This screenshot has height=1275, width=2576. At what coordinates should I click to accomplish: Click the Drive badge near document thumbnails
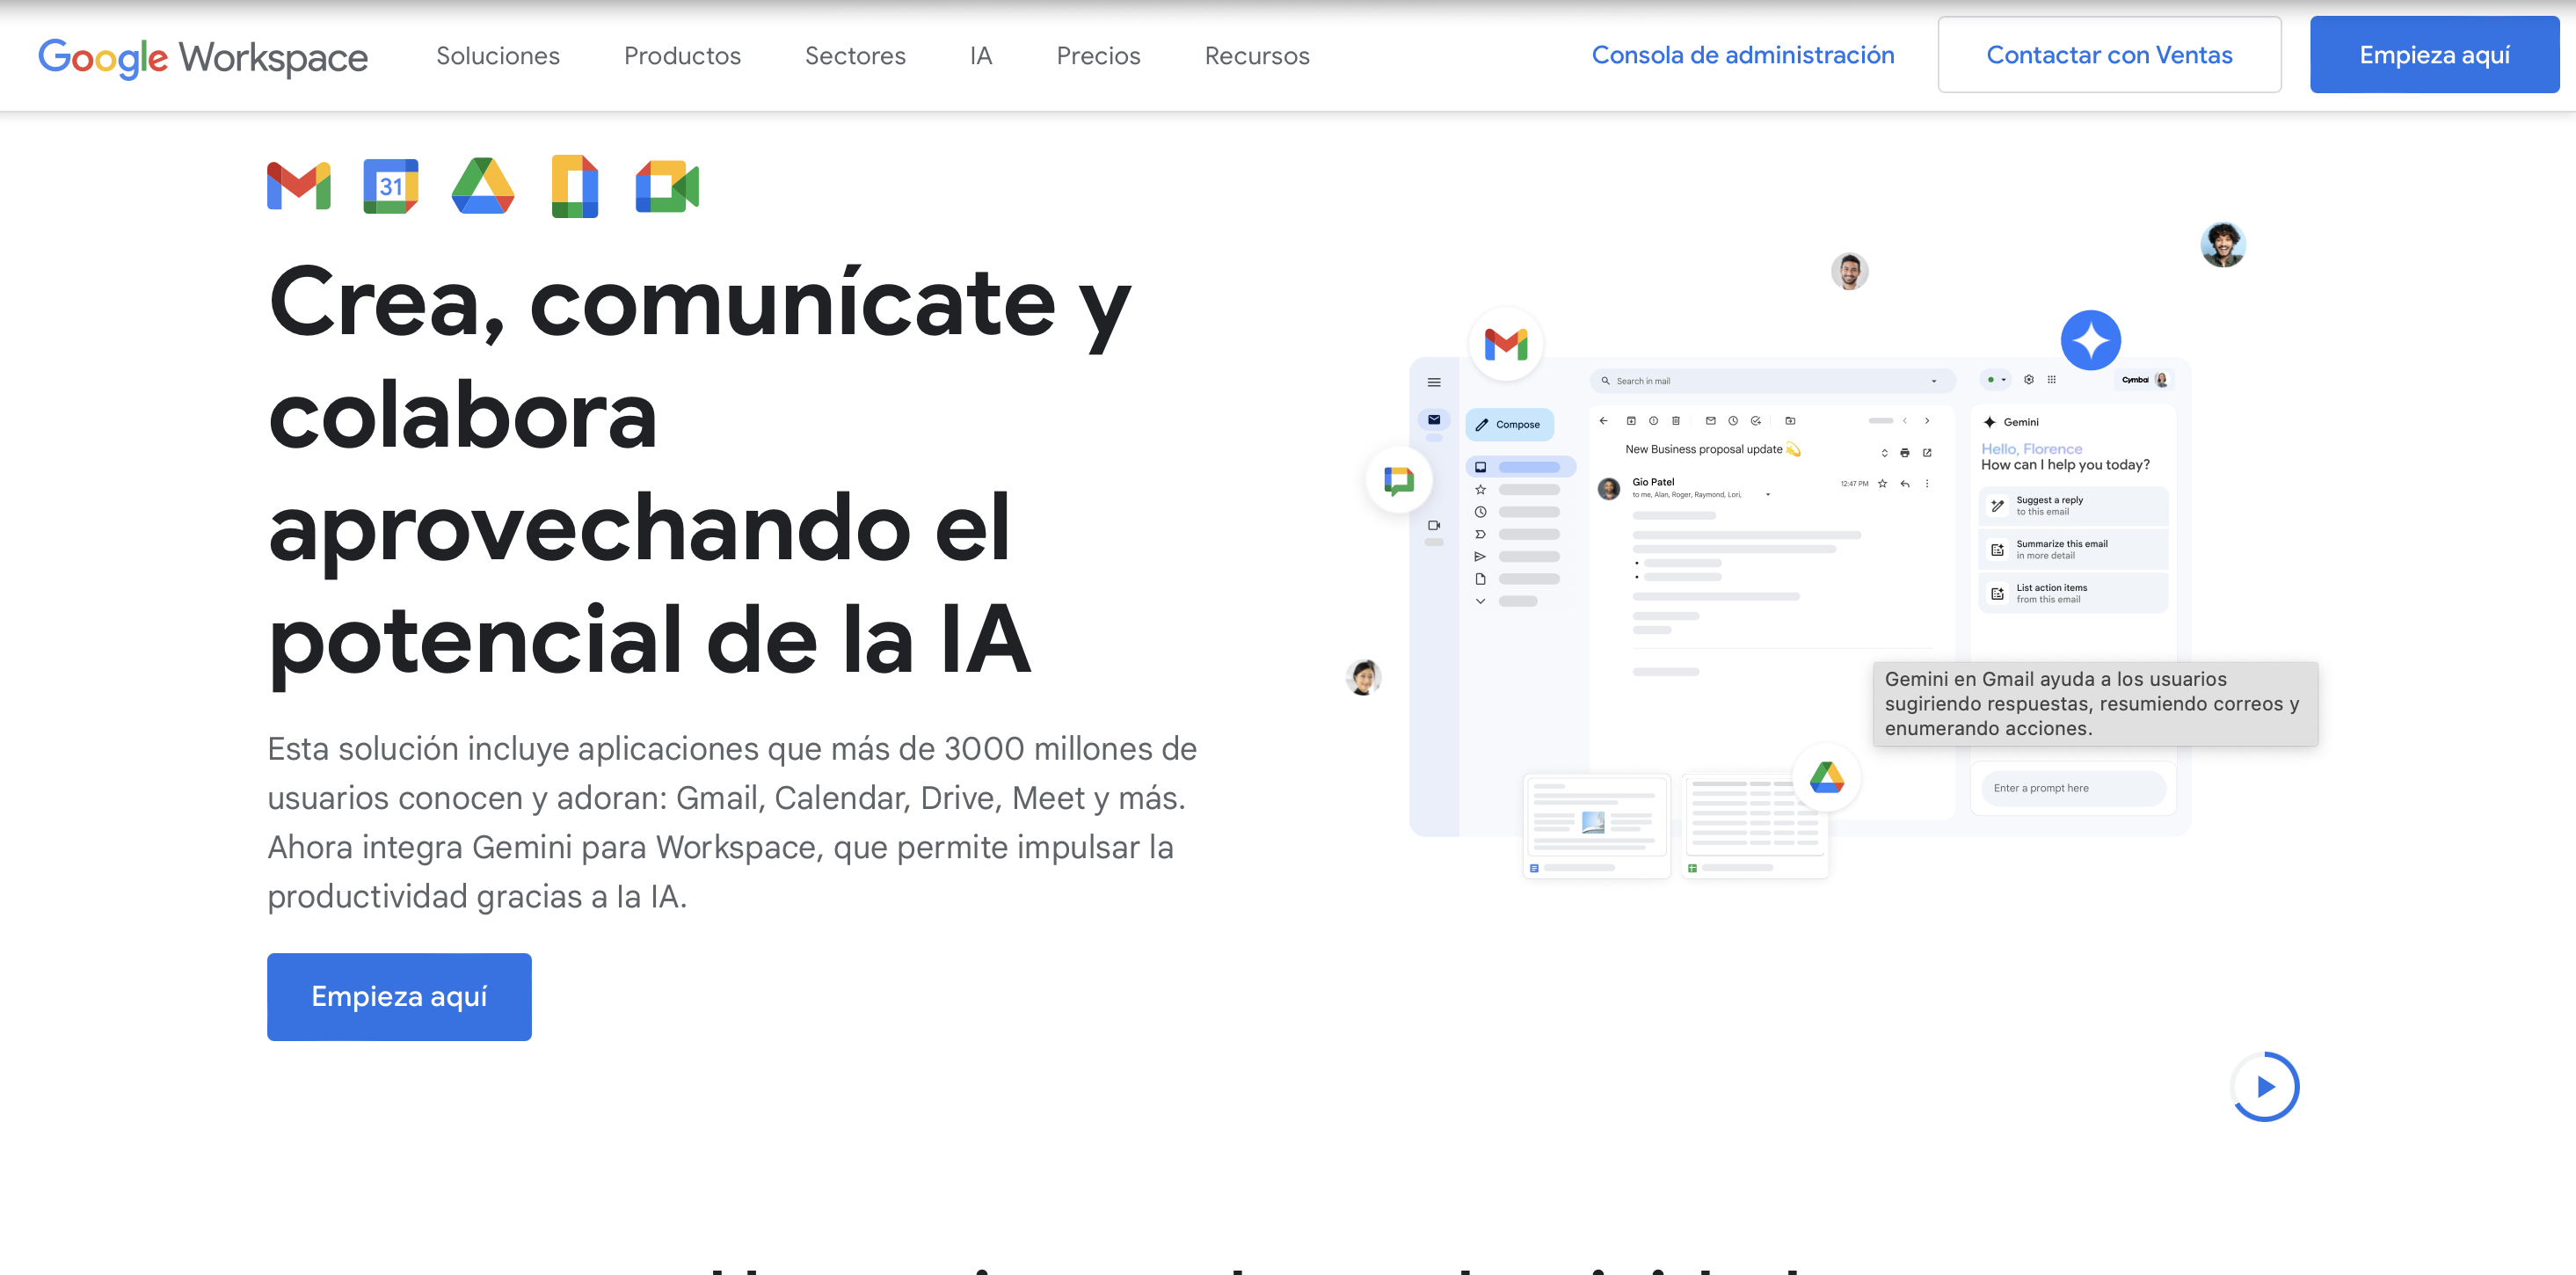[x=1826, y=777]
